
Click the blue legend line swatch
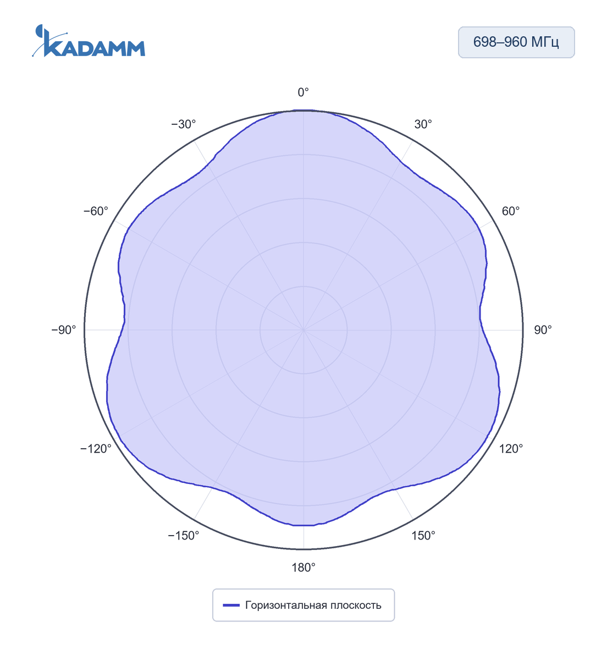tap(231, 606)
